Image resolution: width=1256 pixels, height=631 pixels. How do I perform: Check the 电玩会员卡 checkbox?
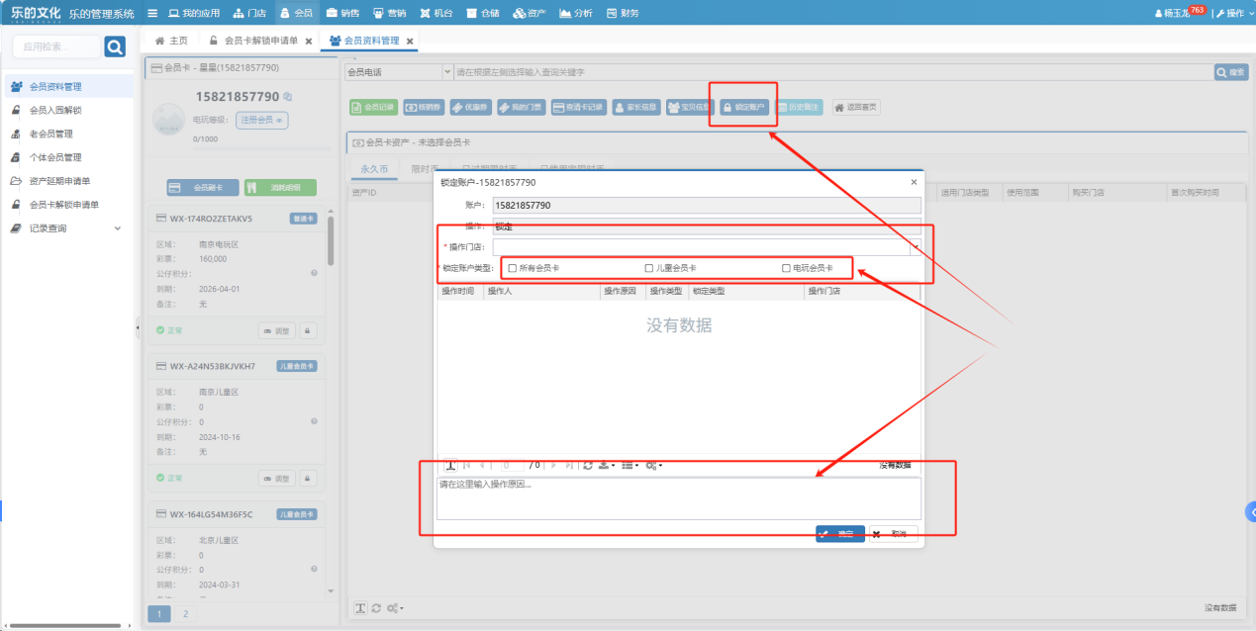(786, 268)
